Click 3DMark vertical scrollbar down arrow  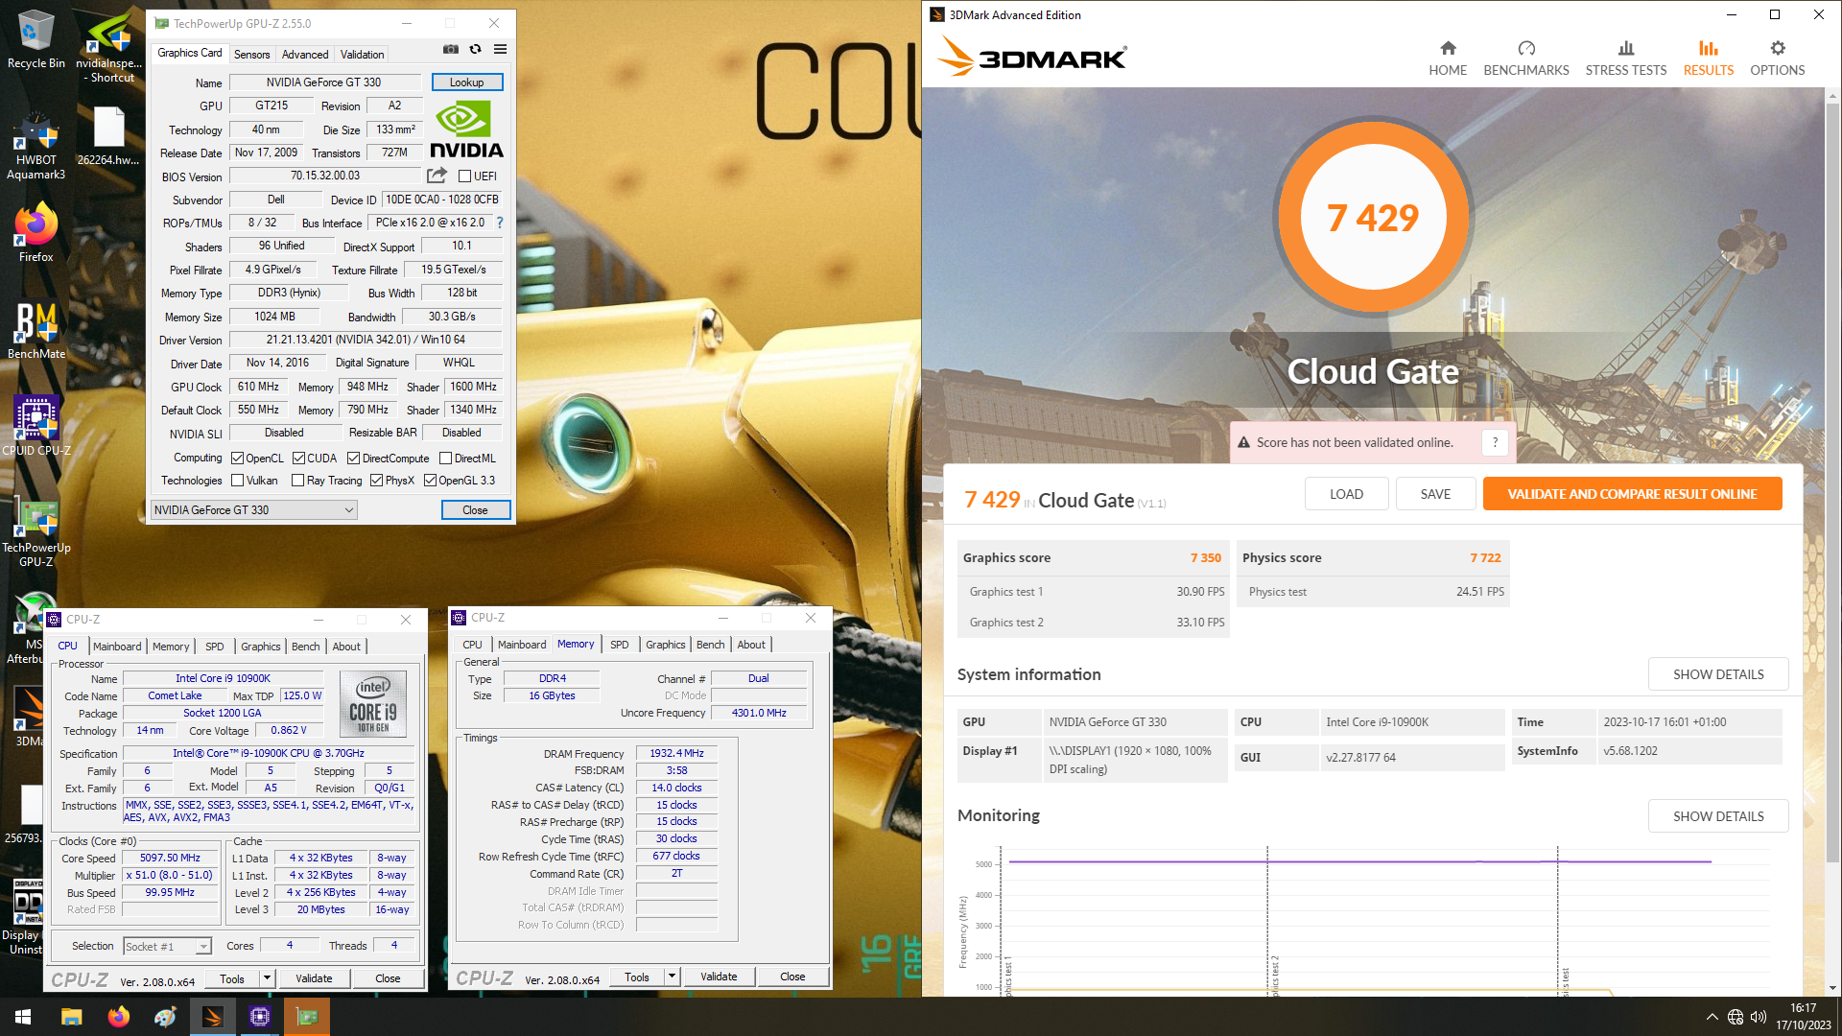pos(1832,987)
